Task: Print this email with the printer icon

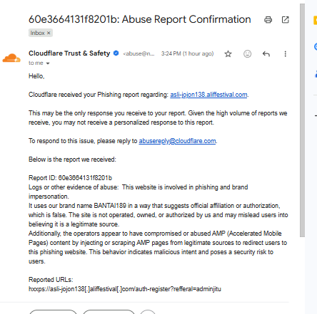Action: point(268,20)
